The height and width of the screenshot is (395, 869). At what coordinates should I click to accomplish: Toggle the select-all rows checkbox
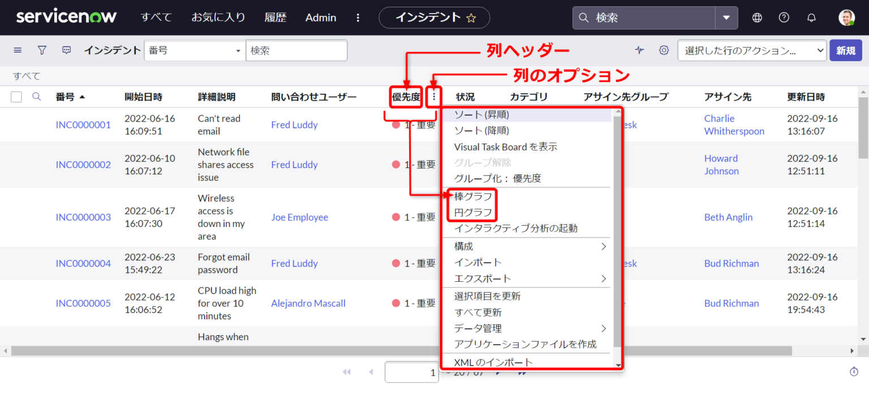[x=16, y=97]
